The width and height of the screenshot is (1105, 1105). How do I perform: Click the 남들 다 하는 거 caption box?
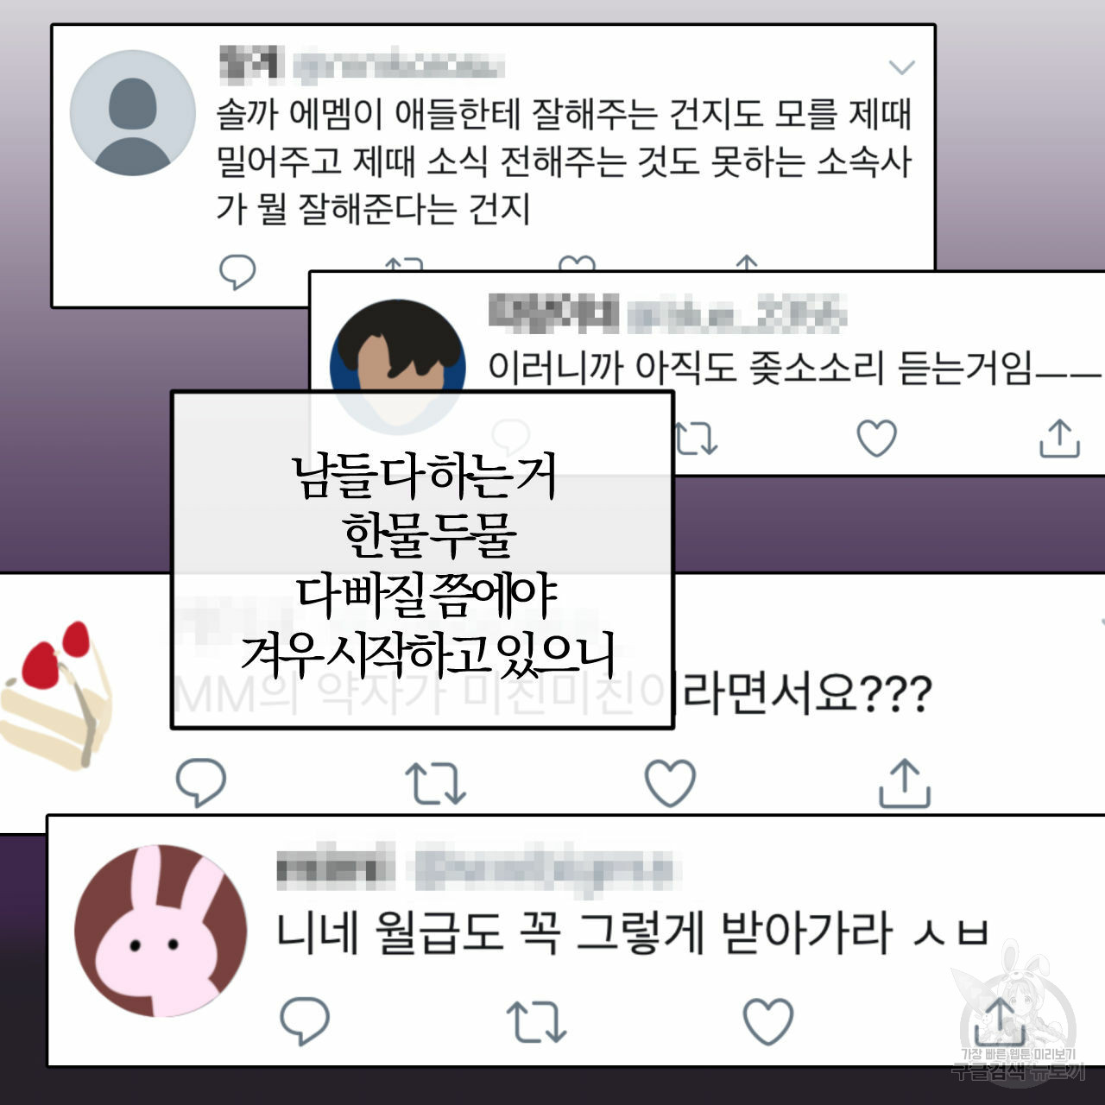tap(422, 560)
